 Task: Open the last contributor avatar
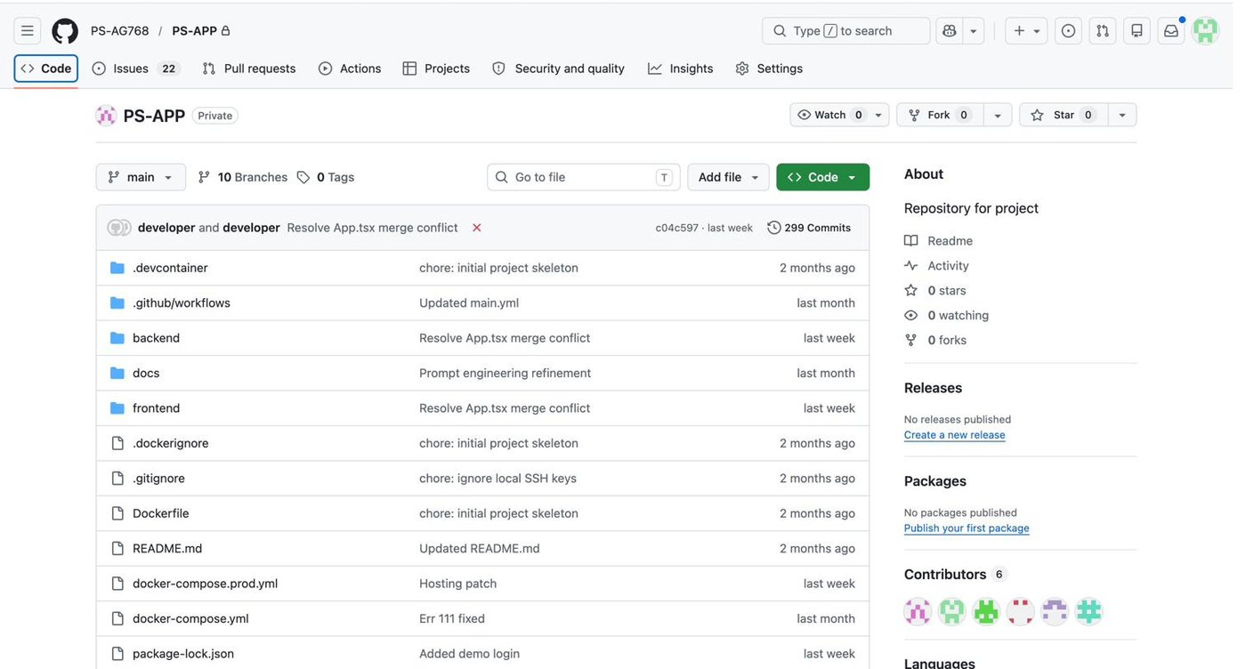click(1088, 611)
